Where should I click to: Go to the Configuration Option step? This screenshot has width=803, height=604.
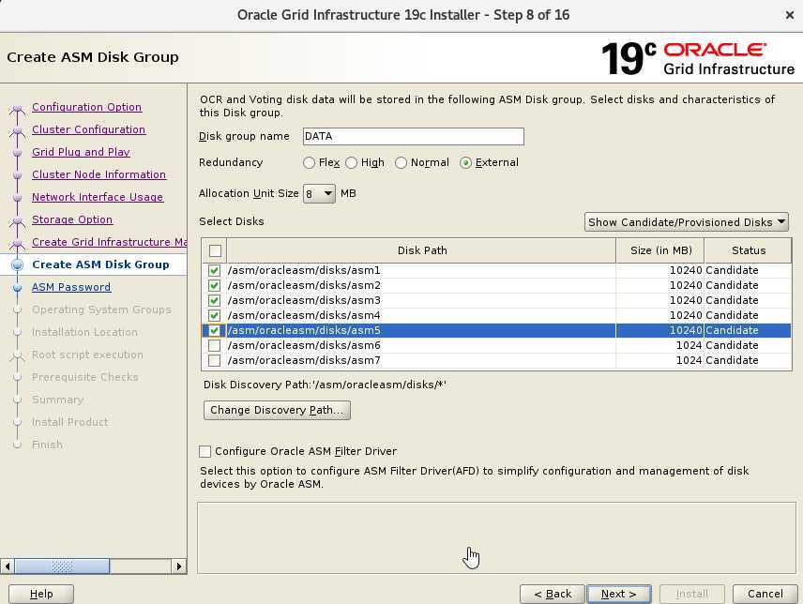(86, 107)
